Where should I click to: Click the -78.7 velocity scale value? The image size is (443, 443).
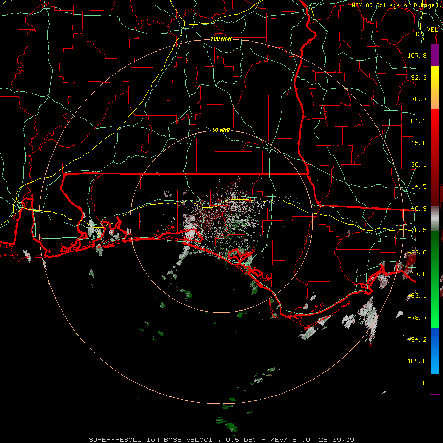(x=417, y=318)
